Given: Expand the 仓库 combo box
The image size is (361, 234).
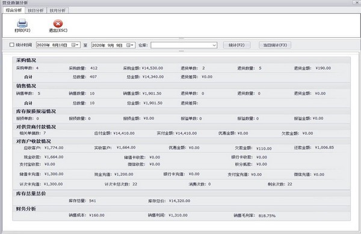Looking at the screenshot, I should 214,45.
